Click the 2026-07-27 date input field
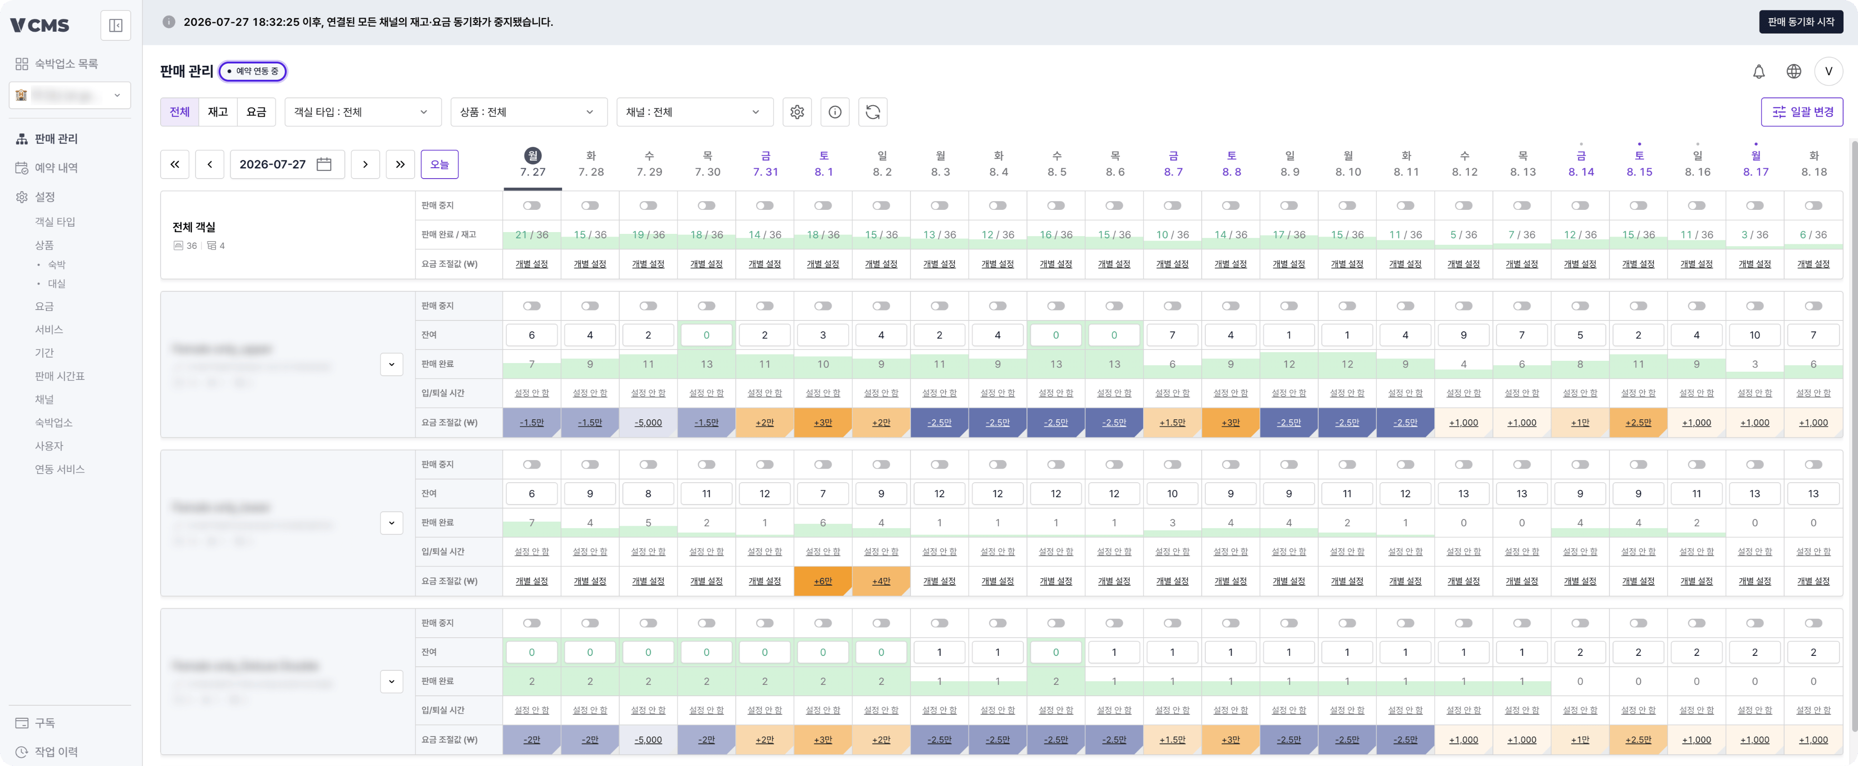The height and width of the screenshot is (766, 1858). coord(287,164)
